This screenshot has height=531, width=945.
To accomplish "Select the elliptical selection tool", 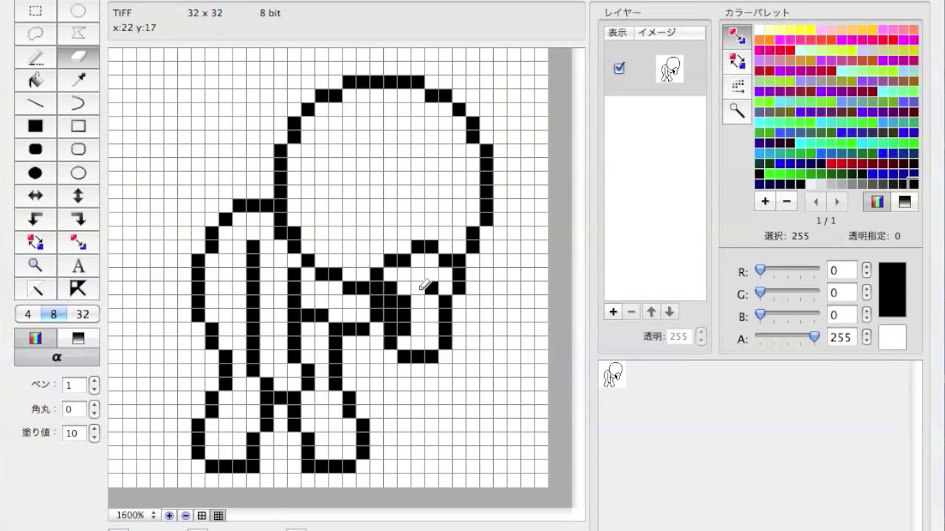I will 78,11.
